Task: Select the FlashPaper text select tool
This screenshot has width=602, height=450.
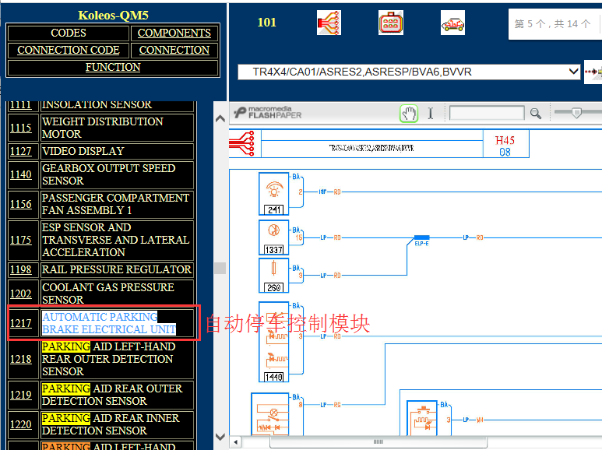Action: [431, 114]
